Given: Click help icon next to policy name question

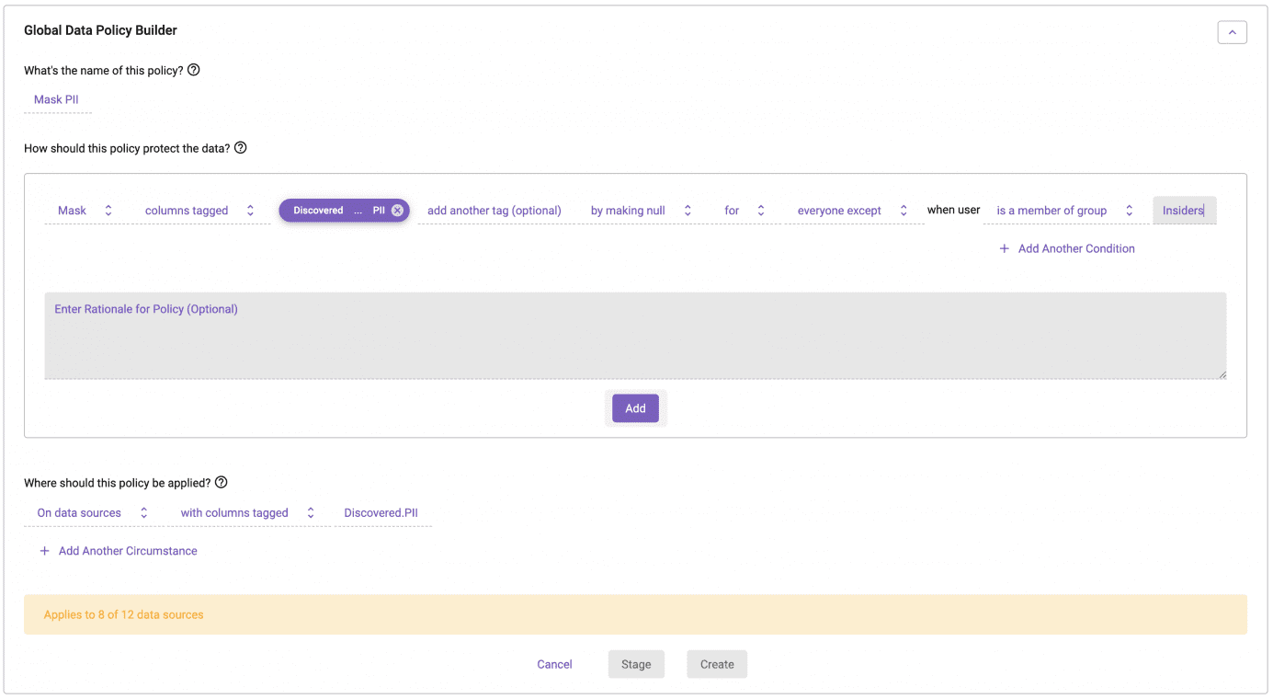Looking at the screenshot, I should coord(194,70).
